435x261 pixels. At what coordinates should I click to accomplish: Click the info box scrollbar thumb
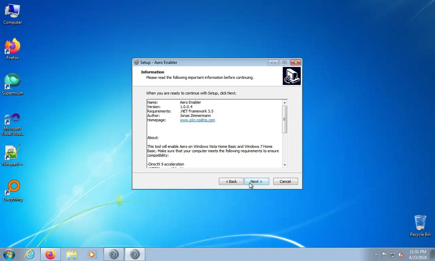pos(285,119)
